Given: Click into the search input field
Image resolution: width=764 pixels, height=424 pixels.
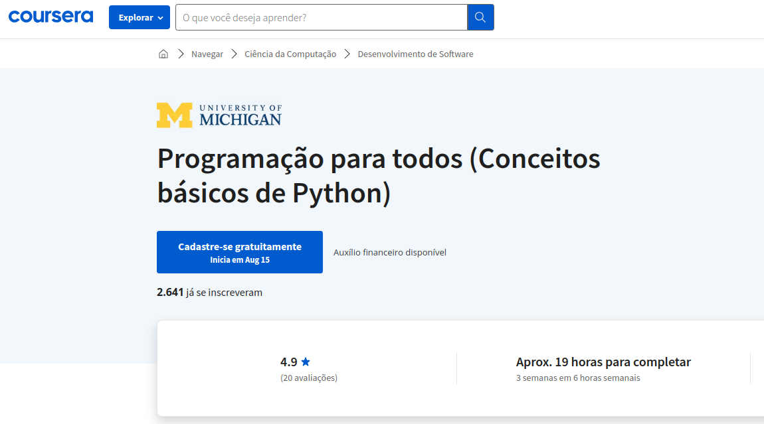Looking at the screenshot, I should 319,17.
